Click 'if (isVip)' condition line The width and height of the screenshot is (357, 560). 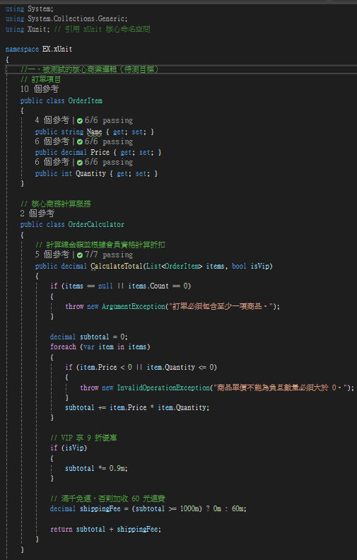point(69,448)
